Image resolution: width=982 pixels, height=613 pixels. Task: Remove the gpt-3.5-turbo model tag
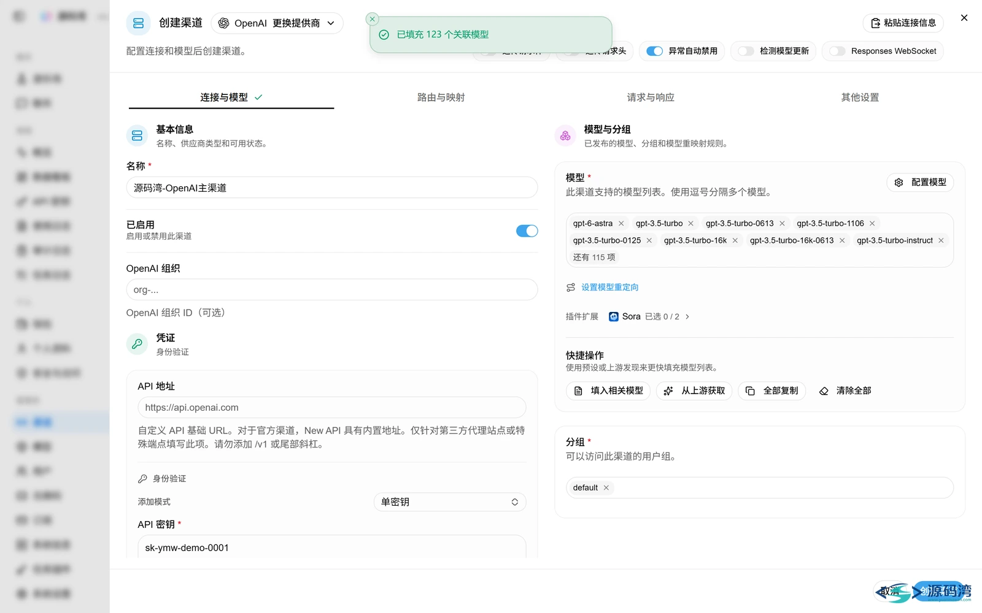pos(691,224)
